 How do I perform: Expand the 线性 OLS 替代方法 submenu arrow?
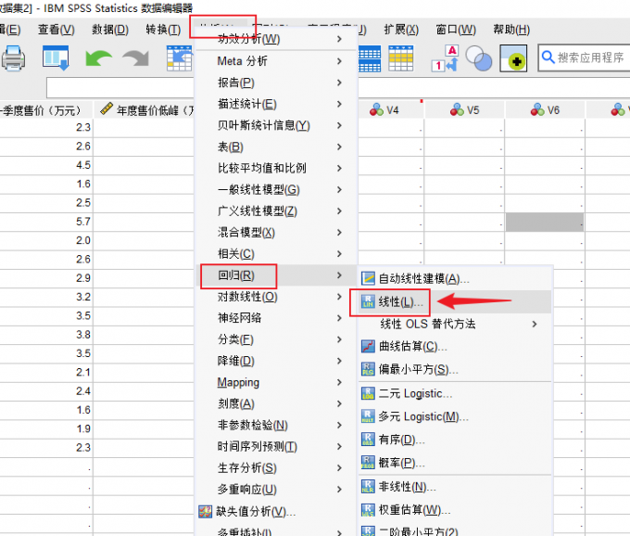click(534, 324)
